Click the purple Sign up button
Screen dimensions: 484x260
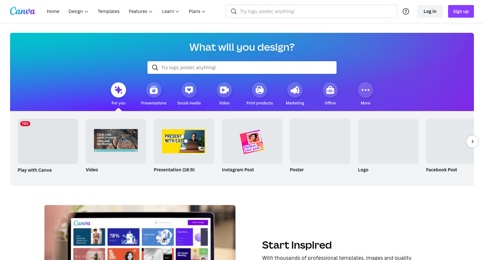[461, 11]
